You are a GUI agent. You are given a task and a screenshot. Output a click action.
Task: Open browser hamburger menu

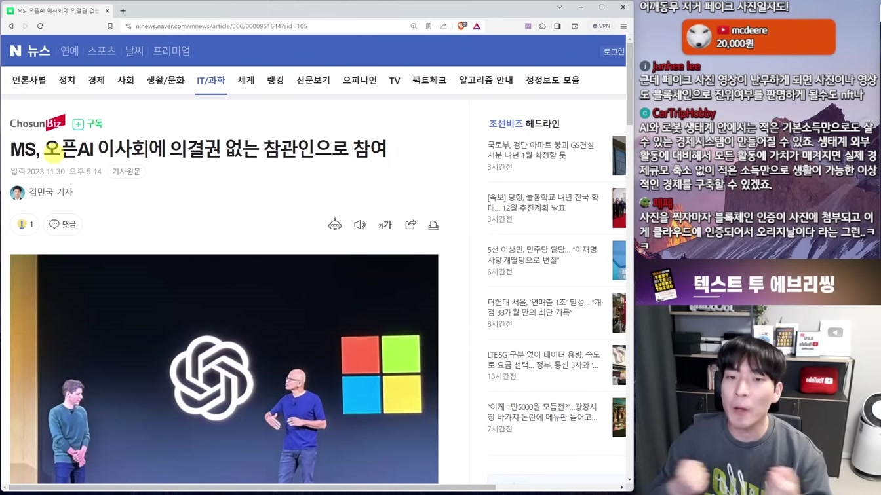623,26
